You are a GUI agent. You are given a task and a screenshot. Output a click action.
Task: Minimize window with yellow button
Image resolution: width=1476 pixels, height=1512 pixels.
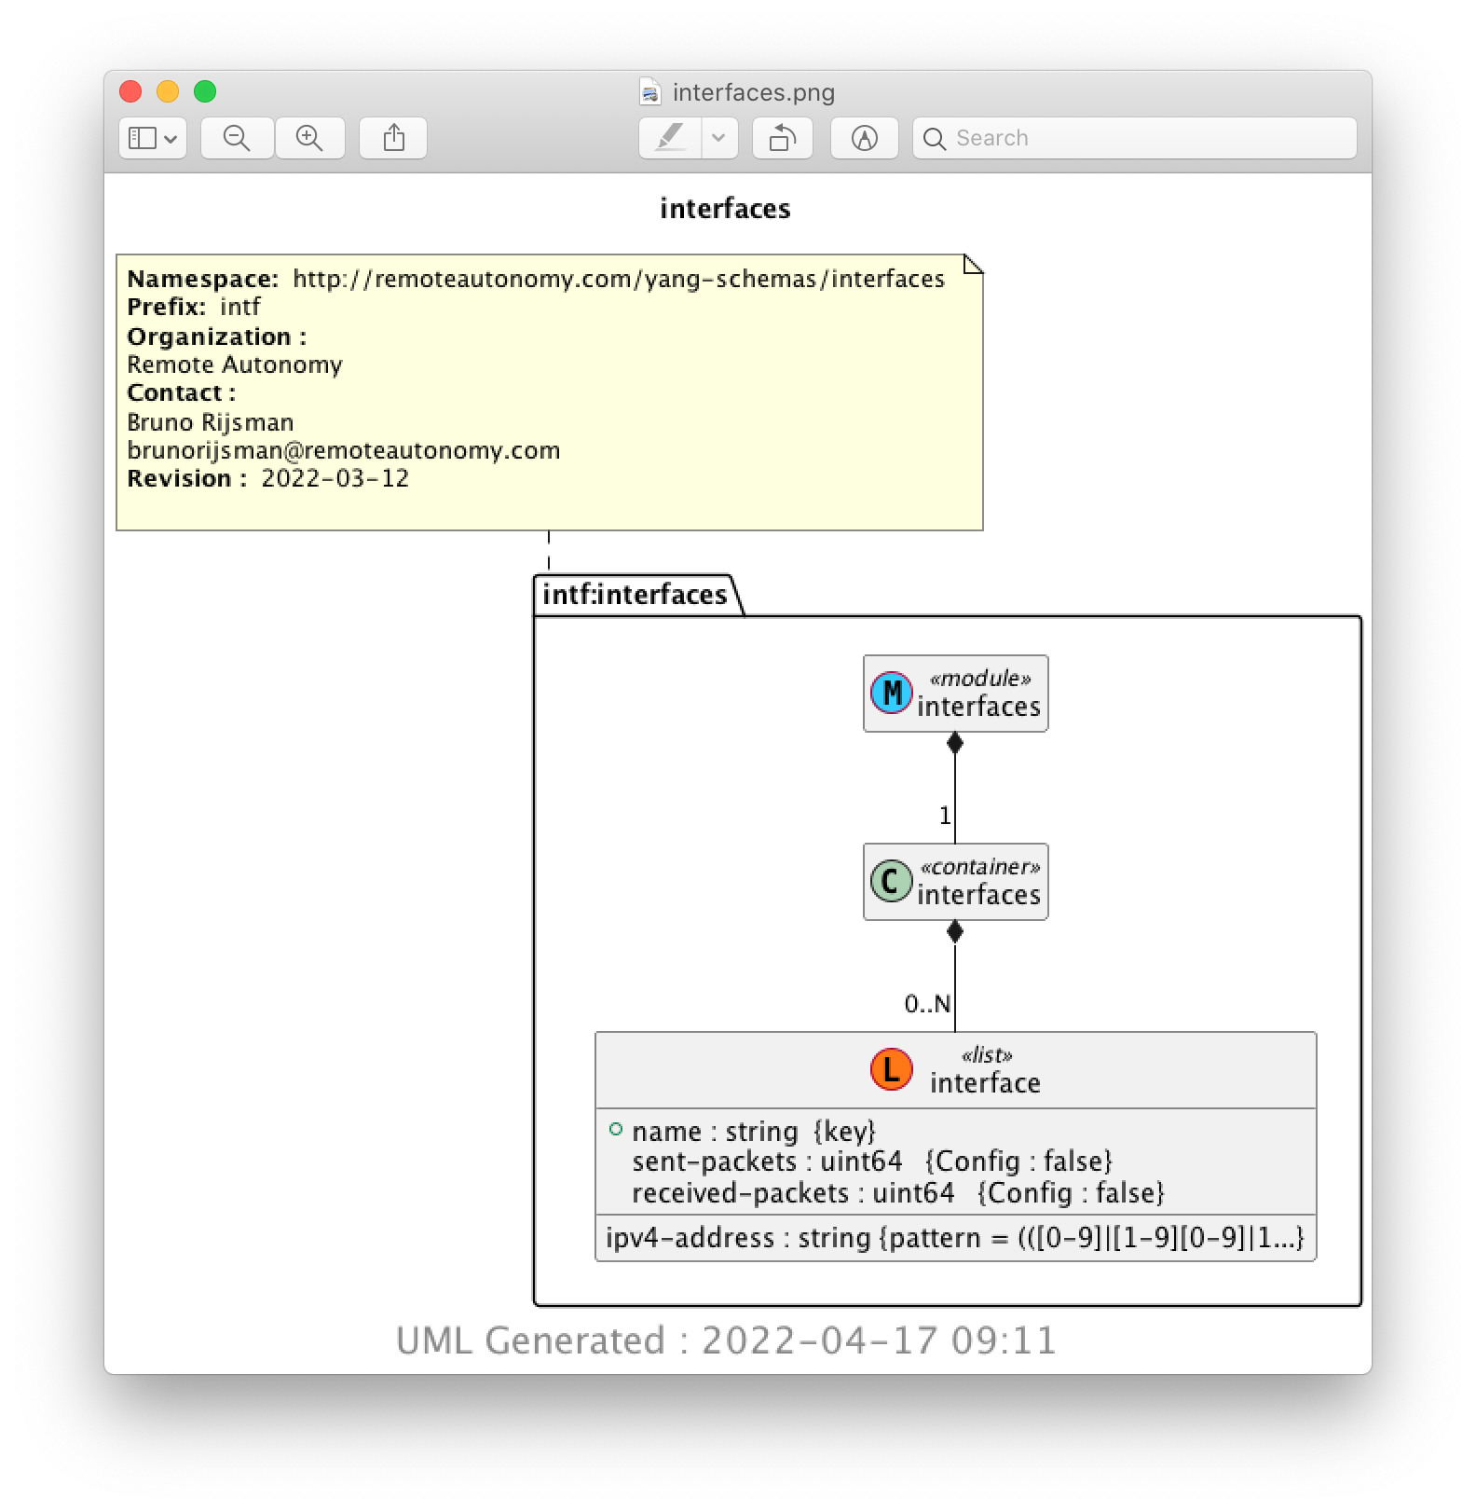(168, 91)
